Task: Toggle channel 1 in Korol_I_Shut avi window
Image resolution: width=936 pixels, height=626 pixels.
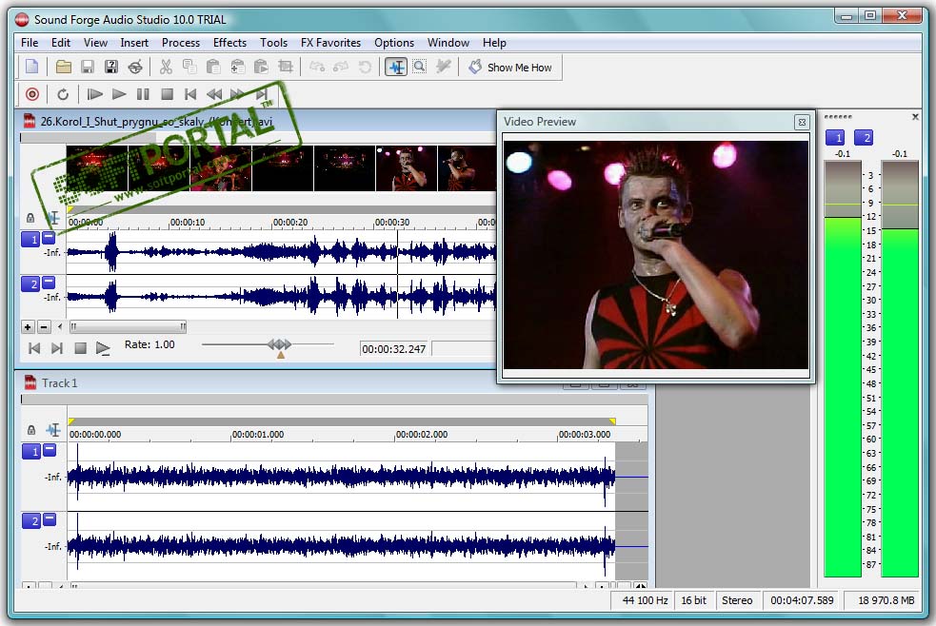Action: tap(30, 239)
